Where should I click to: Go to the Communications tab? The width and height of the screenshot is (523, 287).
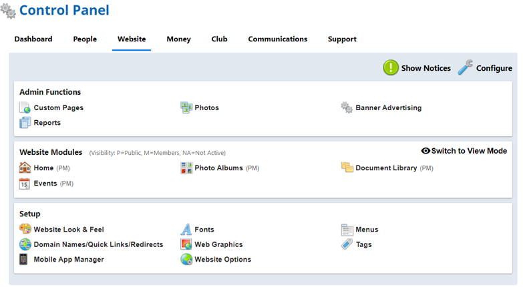coord(277,39)
